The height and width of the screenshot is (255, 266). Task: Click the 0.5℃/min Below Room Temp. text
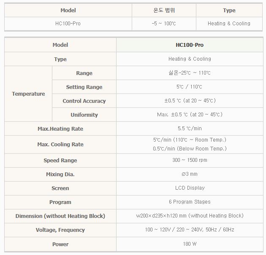190,149
